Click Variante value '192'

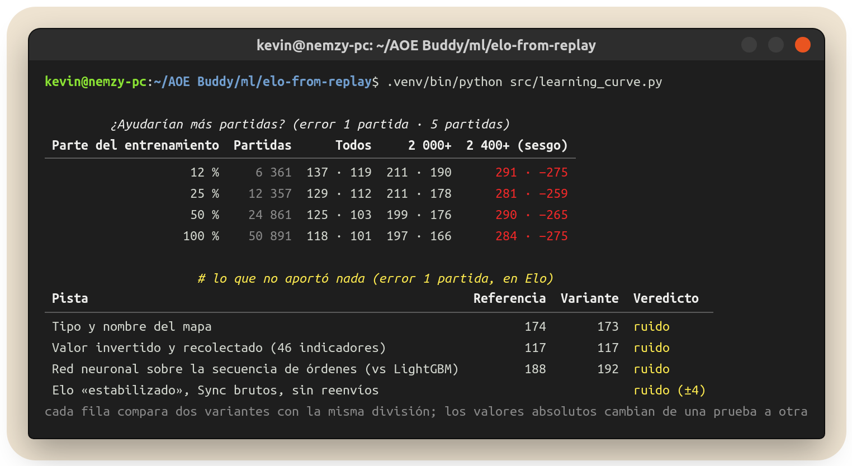(x=608, y=369)
